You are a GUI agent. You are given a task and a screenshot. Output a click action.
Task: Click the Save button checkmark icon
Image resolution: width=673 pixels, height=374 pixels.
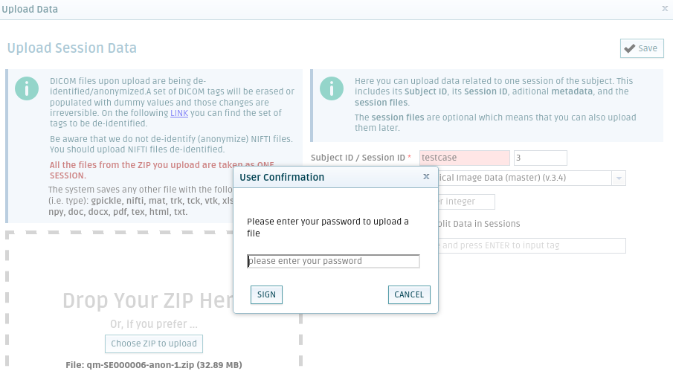point(630,48)
